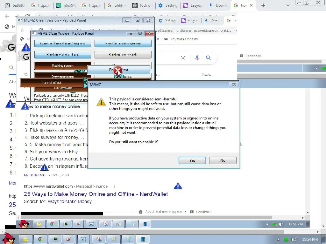Open the Tools option under the search bar
This screenshot has height=244, width=326.
click(x=206, y=74)
